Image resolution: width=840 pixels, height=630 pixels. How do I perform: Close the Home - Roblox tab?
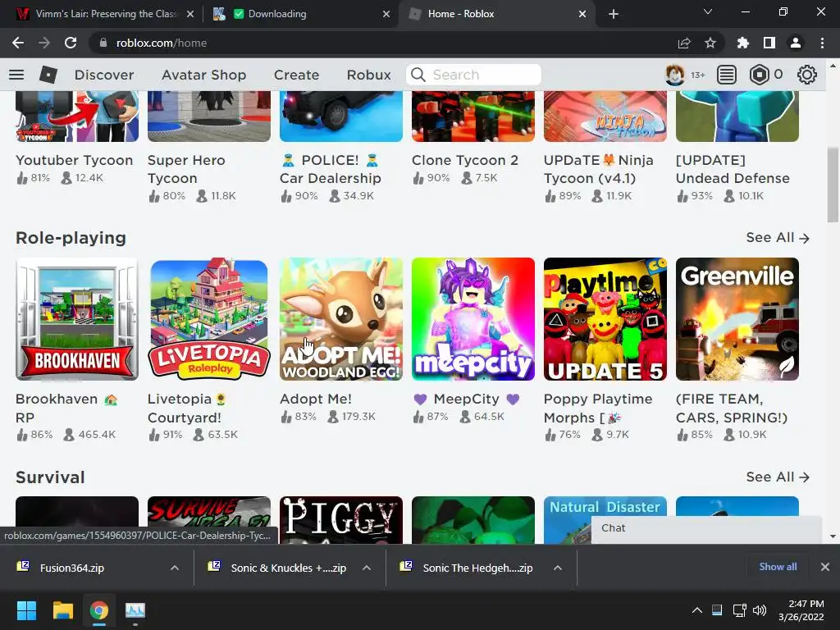(582, 14)
